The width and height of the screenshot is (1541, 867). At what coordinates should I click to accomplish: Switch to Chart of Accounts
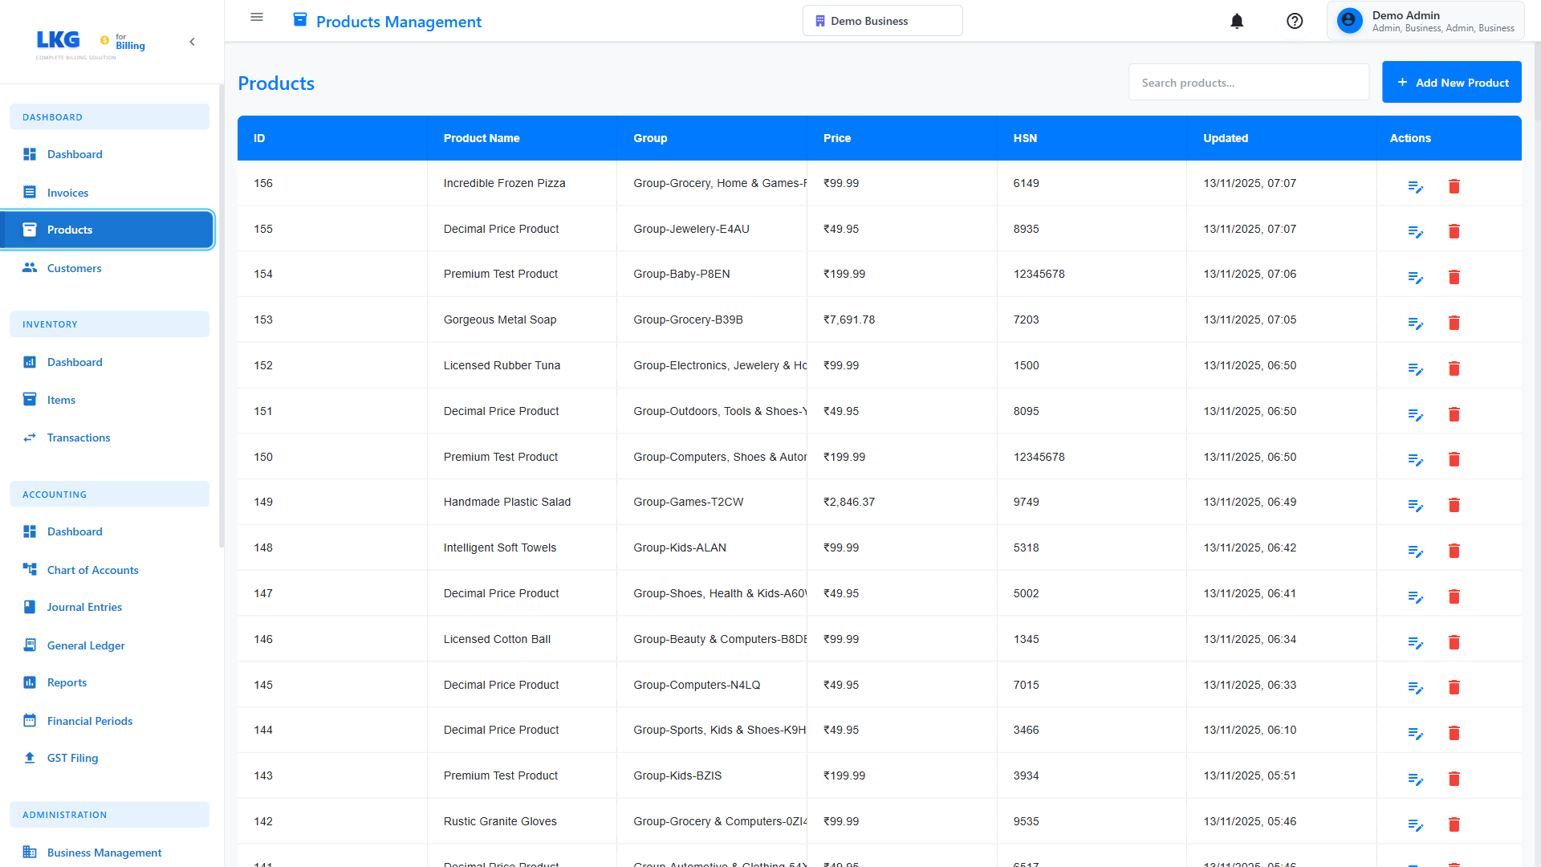point(30,569)
